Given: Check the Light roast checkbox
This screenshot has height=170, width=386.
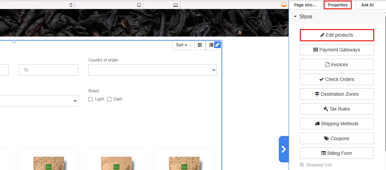Looking at the screenshot, I should click(90, 99).
